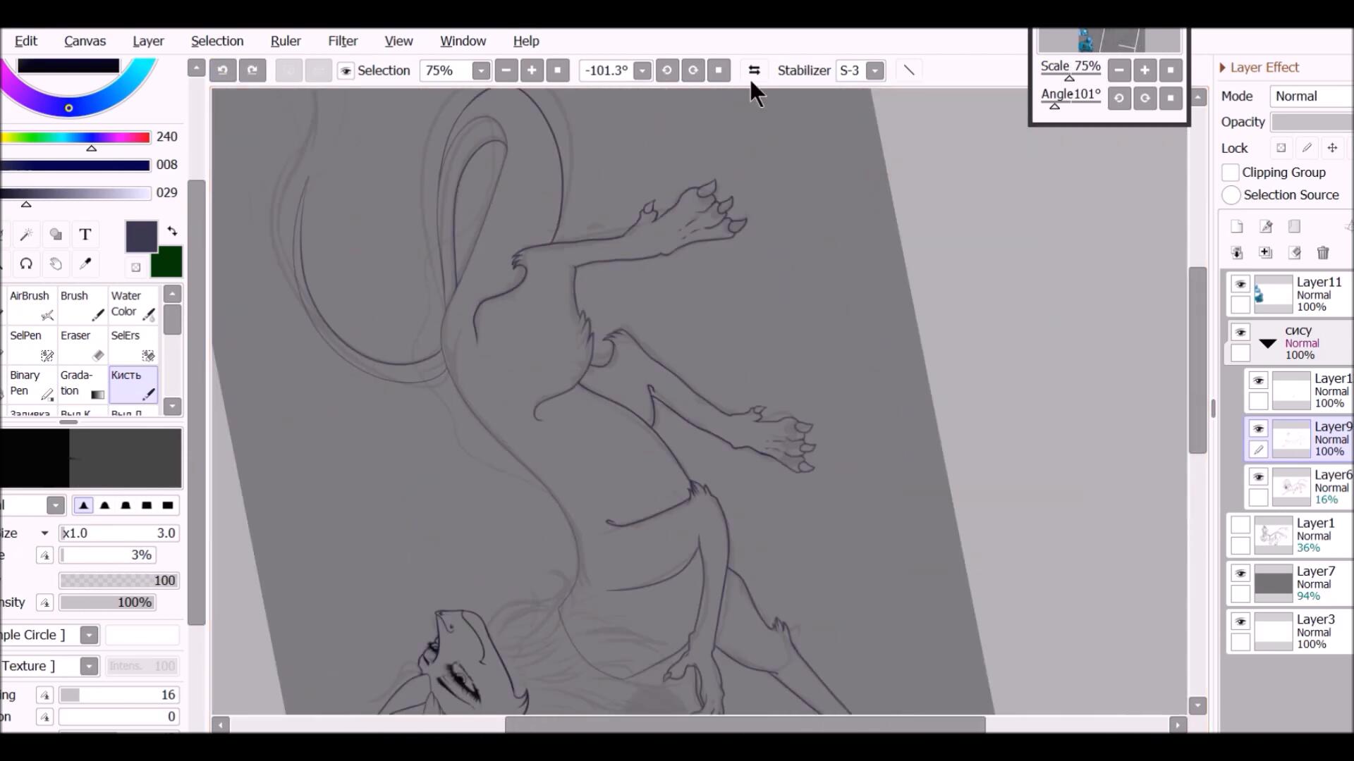Select the Eraser brush tool
This screenshot has width=1354, height=761.
82,345
